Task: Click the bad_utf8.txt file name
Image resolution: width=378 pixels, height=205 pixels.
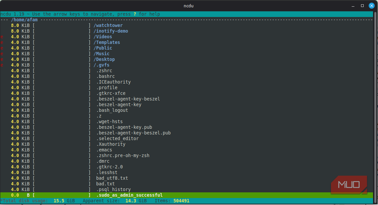Action: (112, 178)
